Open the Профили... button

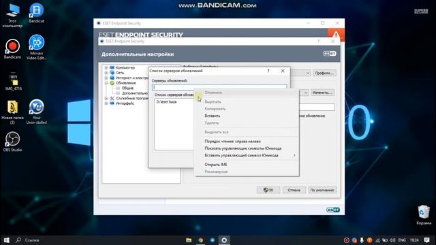pos(324,73)
